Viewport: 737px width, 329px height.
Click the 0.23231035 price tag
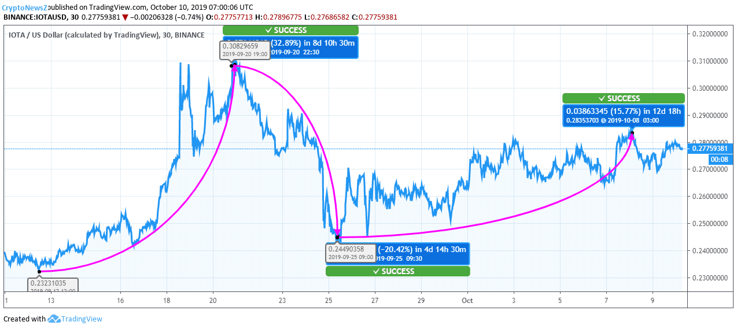[x=53, y=283]
